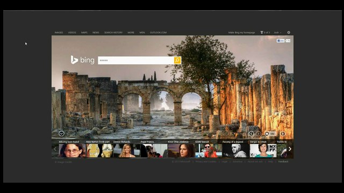Viewport: 344px width, 193px height.
Task: Open the Passing of a legend thumbnail
Action: click(236, 151)
